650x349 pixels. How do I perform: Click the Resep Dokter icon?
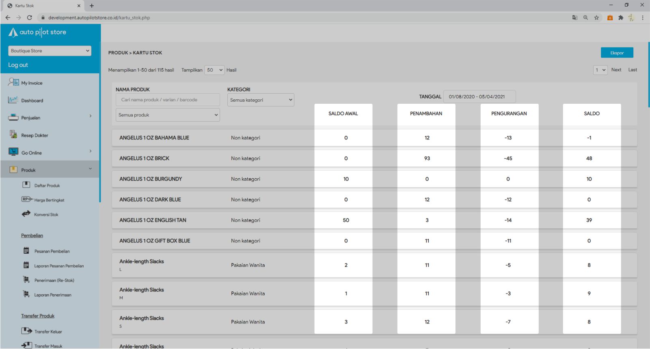coord(13,135)
